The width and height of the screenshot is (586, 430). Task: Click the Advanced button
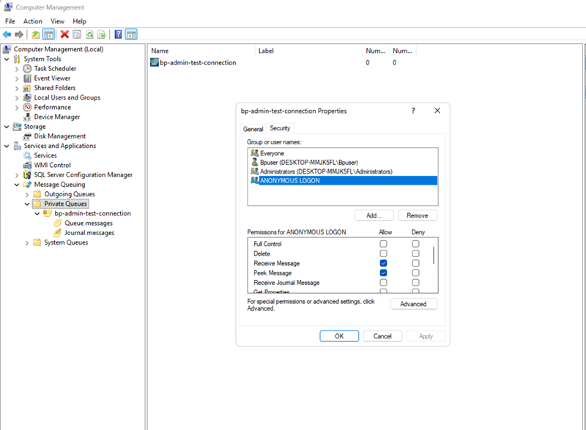coord(413,304)
